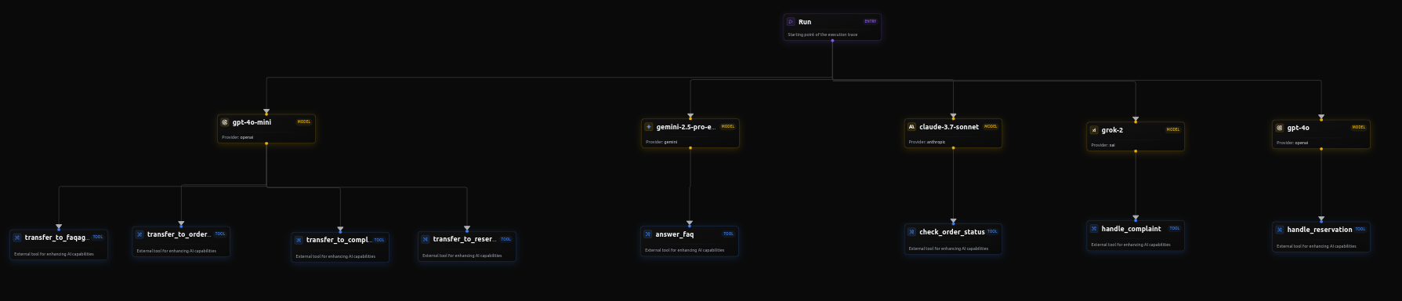Click 'Provider: openai' under gpt-4o node

tap(1292, 143)
